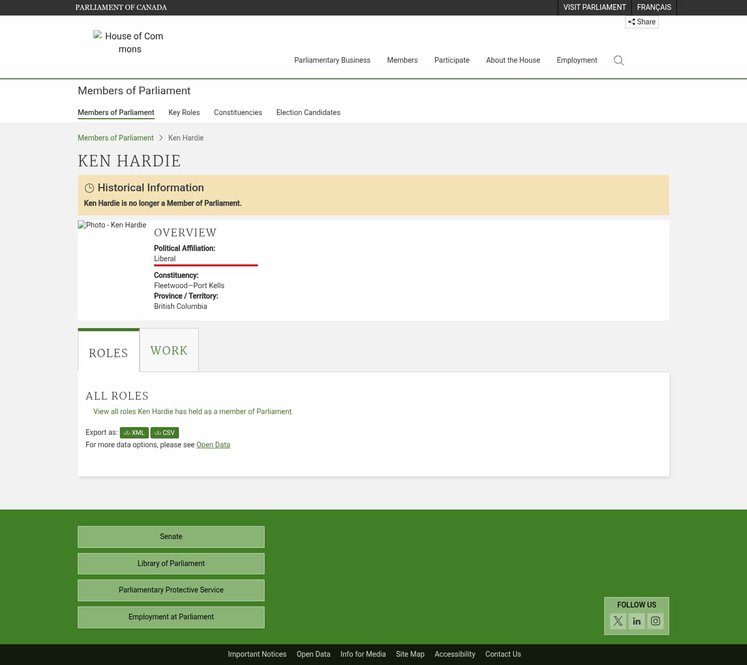Click the VISIT PARLIAMENT button
This screenshot has width=747, height=665.
[x=594, y=7]
